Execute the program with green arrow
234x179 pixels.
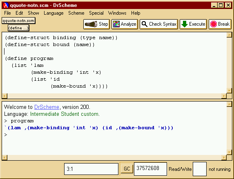[193, 24]
